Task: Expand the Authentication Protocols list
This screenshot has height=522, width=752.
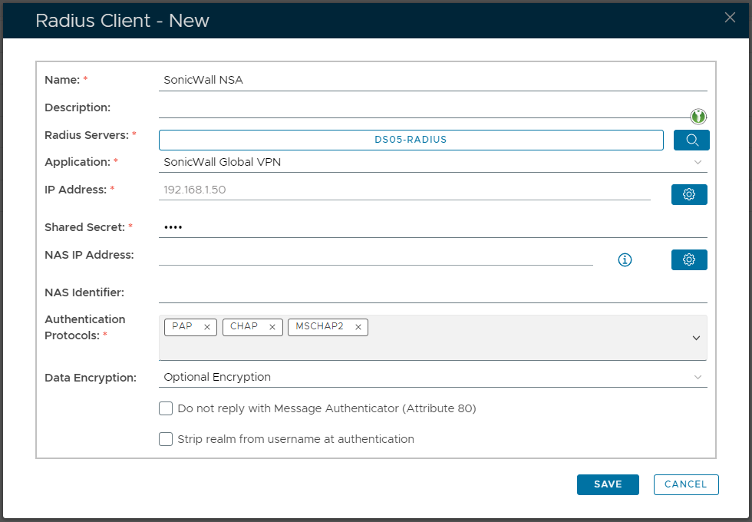Action: pos(696,338)
